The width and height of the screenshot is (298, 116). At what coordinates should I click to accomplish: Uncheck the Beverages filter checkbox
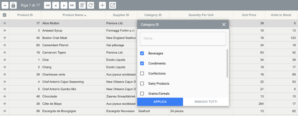tap(142, 53)
